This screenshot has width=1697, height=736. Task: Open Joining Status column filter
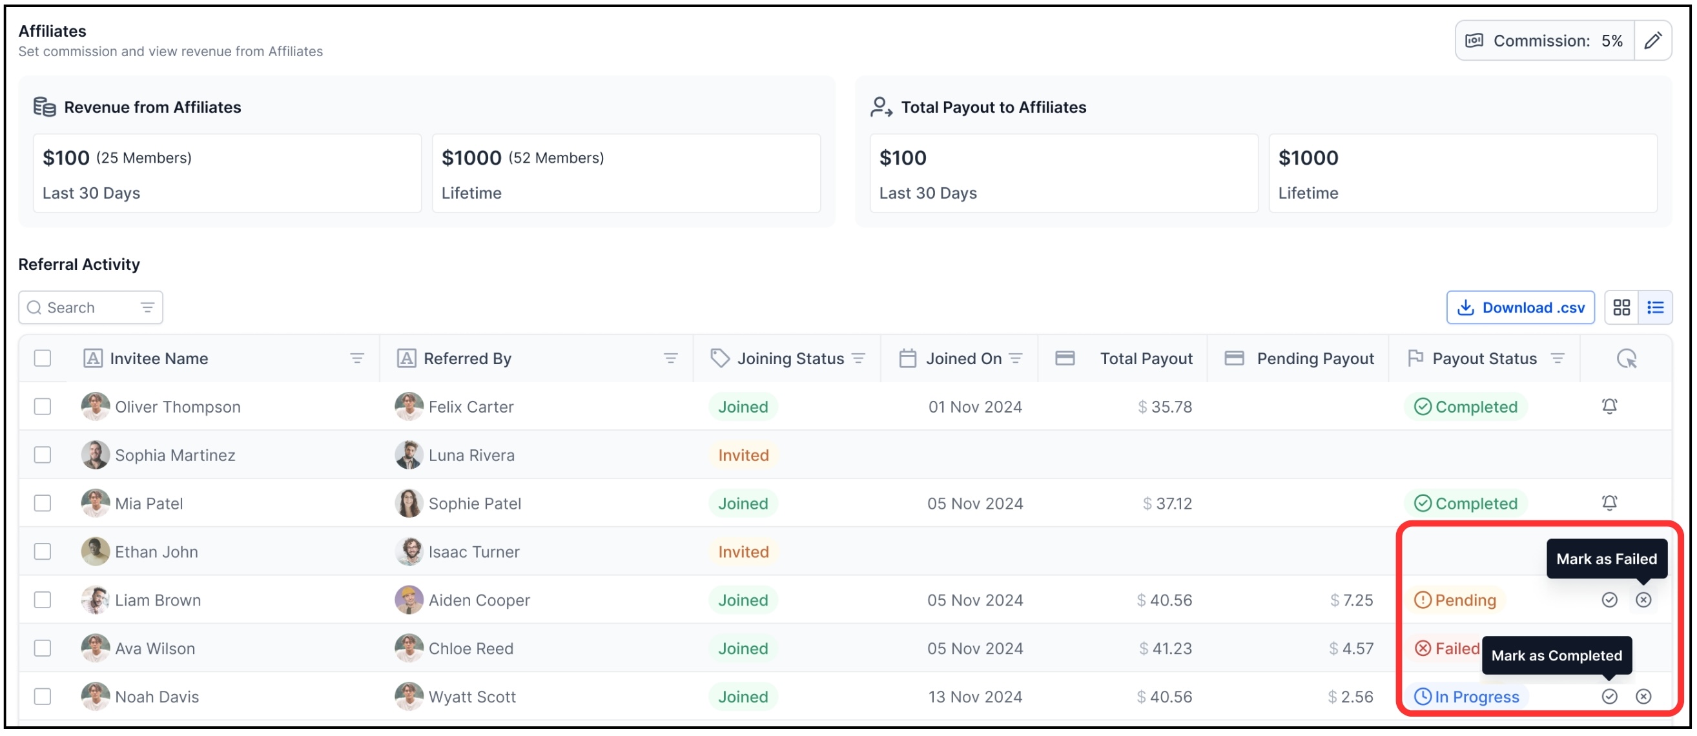pyautogui.click(x=858, y=358)
